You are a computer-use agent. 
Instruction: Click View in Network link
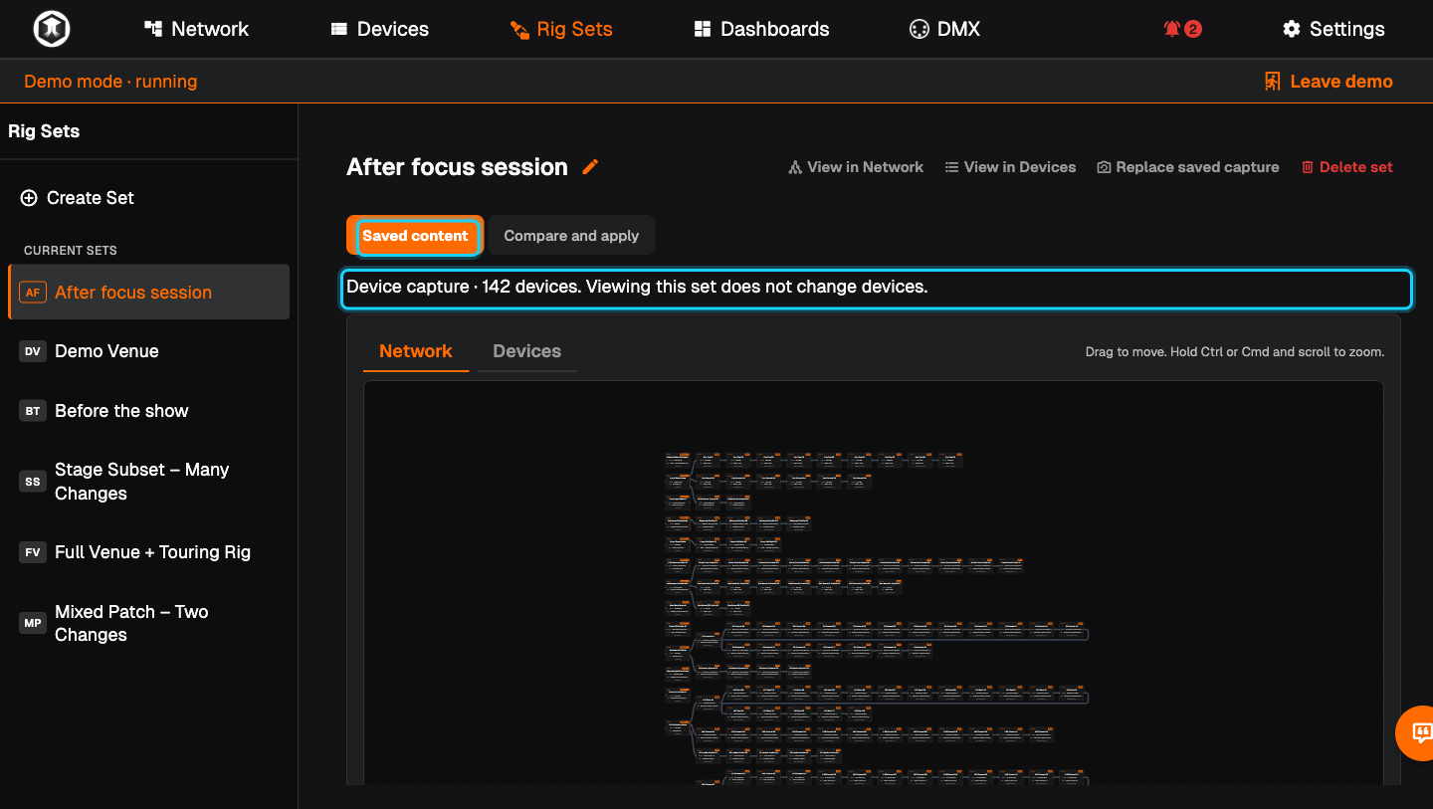click(856, 167)
